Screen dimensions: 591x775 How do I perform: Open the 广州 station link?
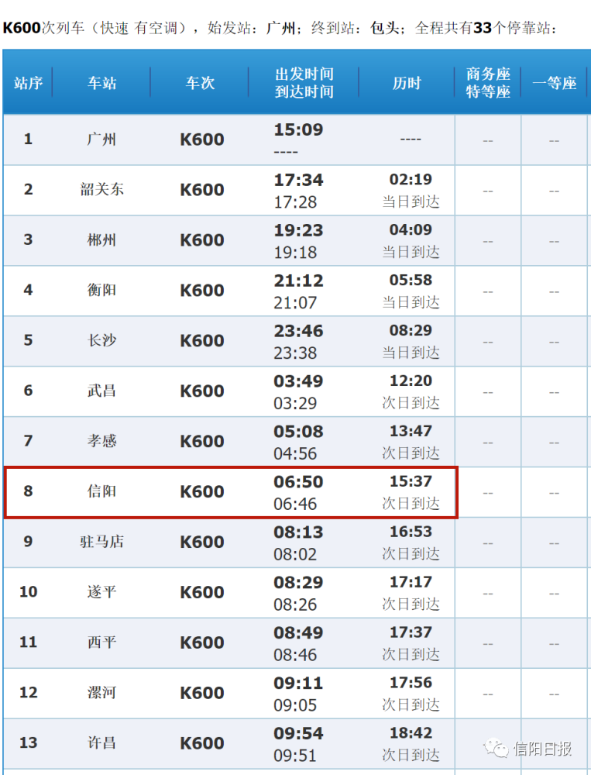click(101, 139)
